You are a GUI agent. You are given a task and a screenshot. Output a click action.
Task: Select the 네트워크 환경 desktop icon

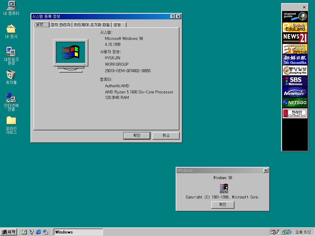click(x=11, y=56)
